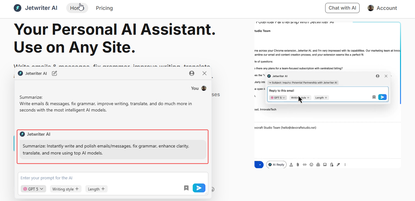Open the Jetwriter AI logo in navbar
This screenshot has width=415, height=201.
[36, 8]
